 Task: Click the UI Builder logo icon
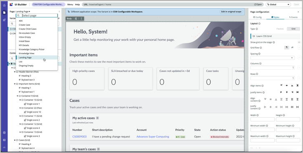pos(11,5)
